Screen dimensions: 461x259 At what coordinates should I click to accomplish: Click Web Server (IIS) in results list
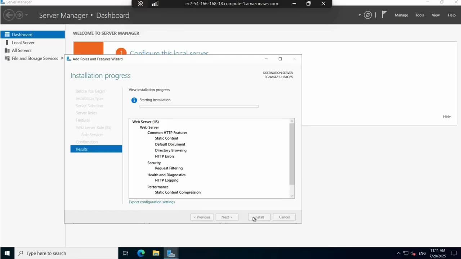point(146,122)
